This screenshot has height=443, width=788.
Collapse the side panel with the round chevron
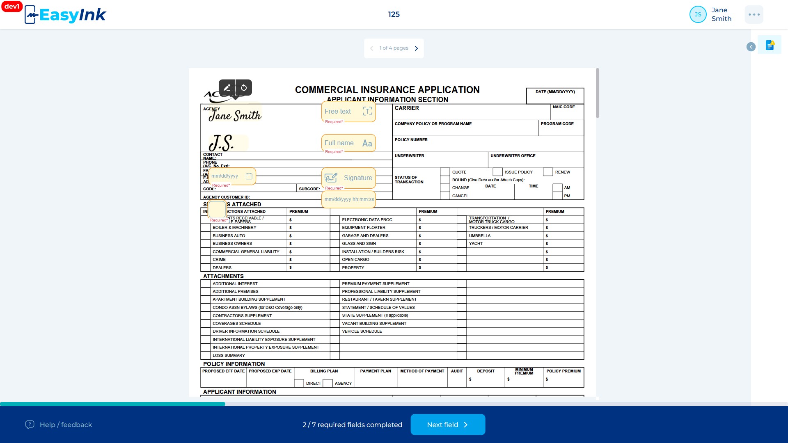coord(751,47)
